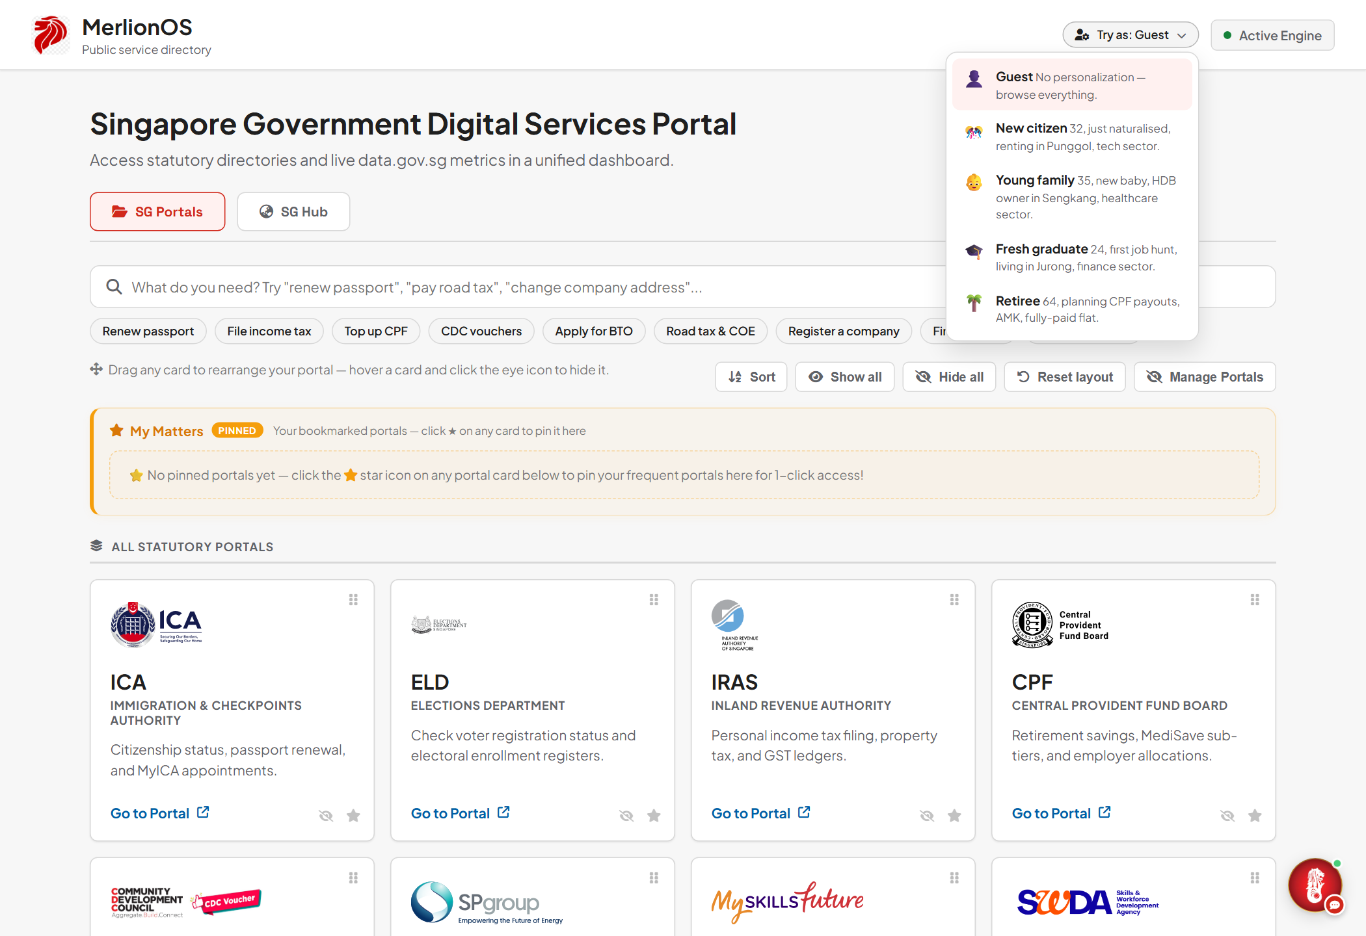
Task: Click the Register a company chip
Action: 844,331
